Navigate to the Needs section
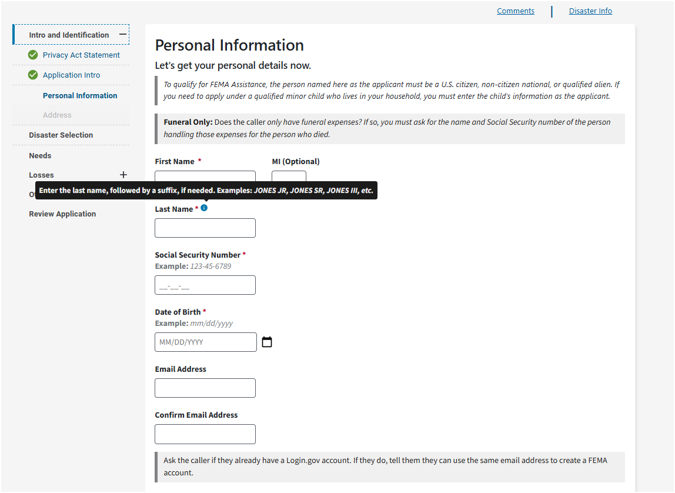This screenshot has height=493, width=675. click(40, 156)
